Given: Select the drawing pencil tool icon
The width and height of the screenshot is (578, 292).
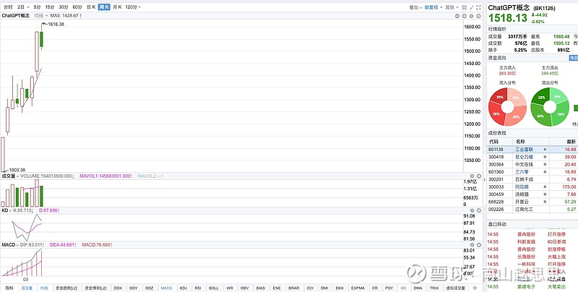Looking at the screenshot, I should [x=472, y=7].
